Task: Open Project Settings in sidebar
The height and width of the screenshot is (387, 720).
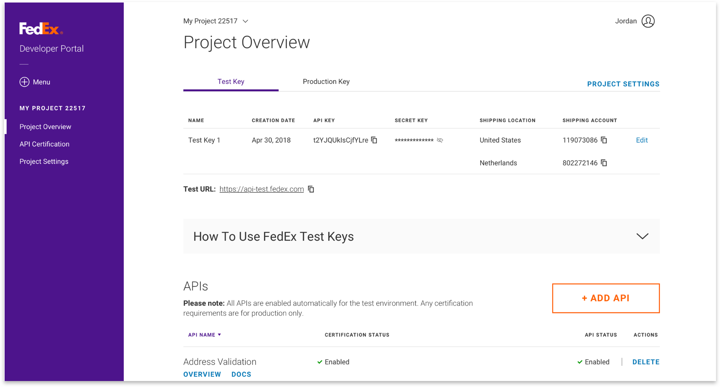Action: click(44, 162)
